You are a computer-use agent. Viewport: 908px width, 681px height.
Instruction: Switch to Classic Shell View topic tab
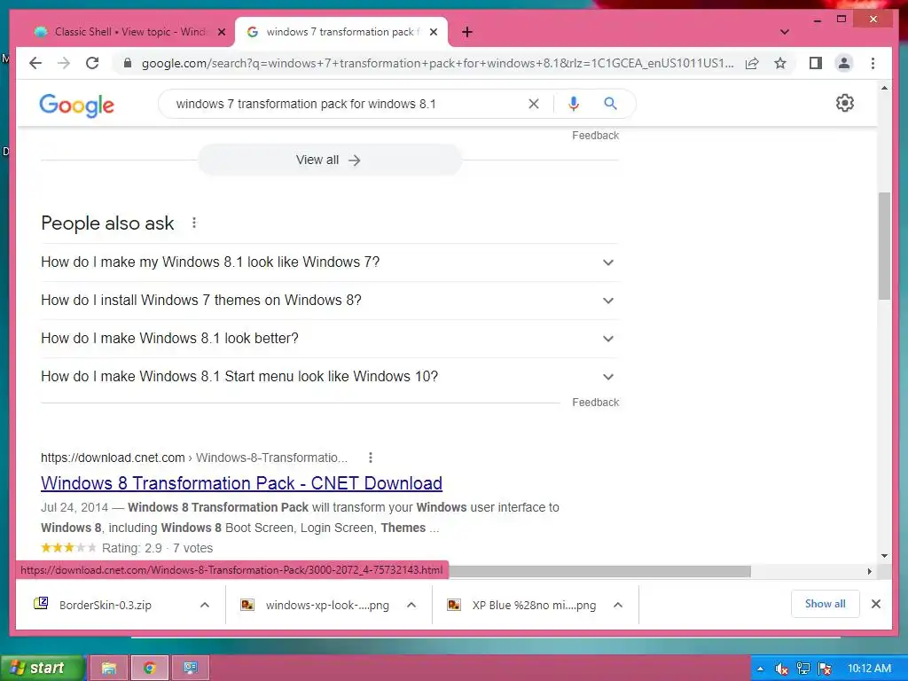coord(129,32)
